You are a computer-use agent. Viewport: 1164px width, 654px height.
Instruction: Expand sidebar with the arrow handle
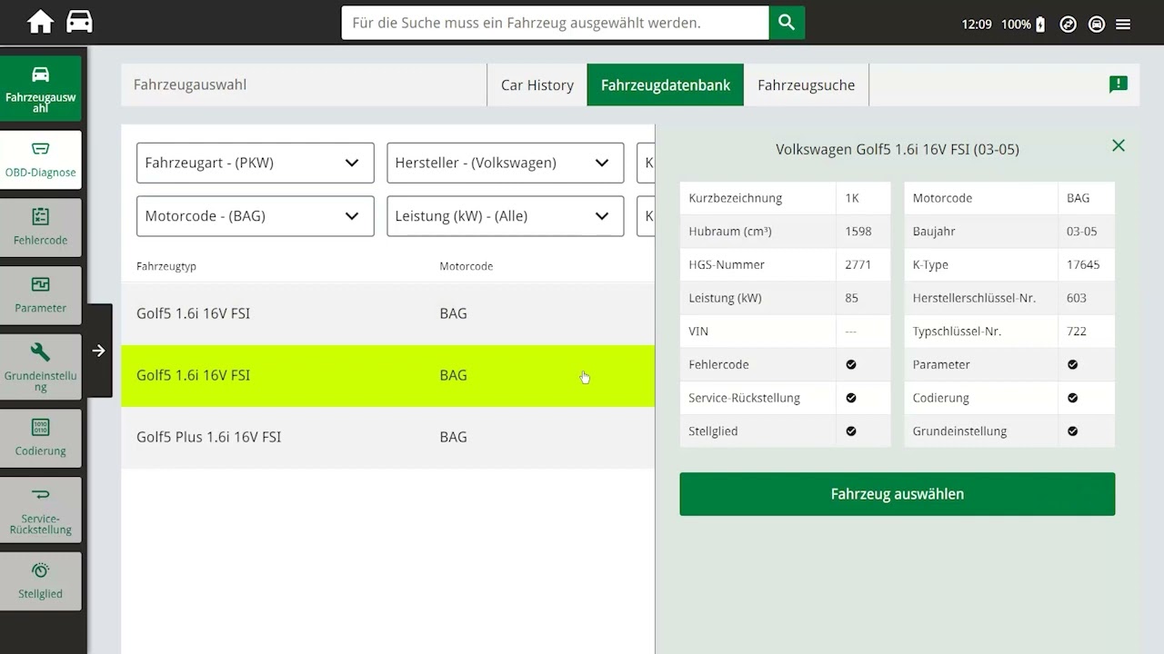[99, 351]
